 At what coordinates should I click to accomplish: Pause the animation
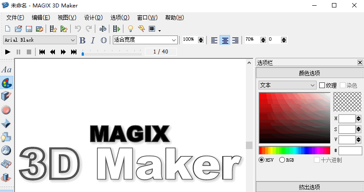click(18, 52)
